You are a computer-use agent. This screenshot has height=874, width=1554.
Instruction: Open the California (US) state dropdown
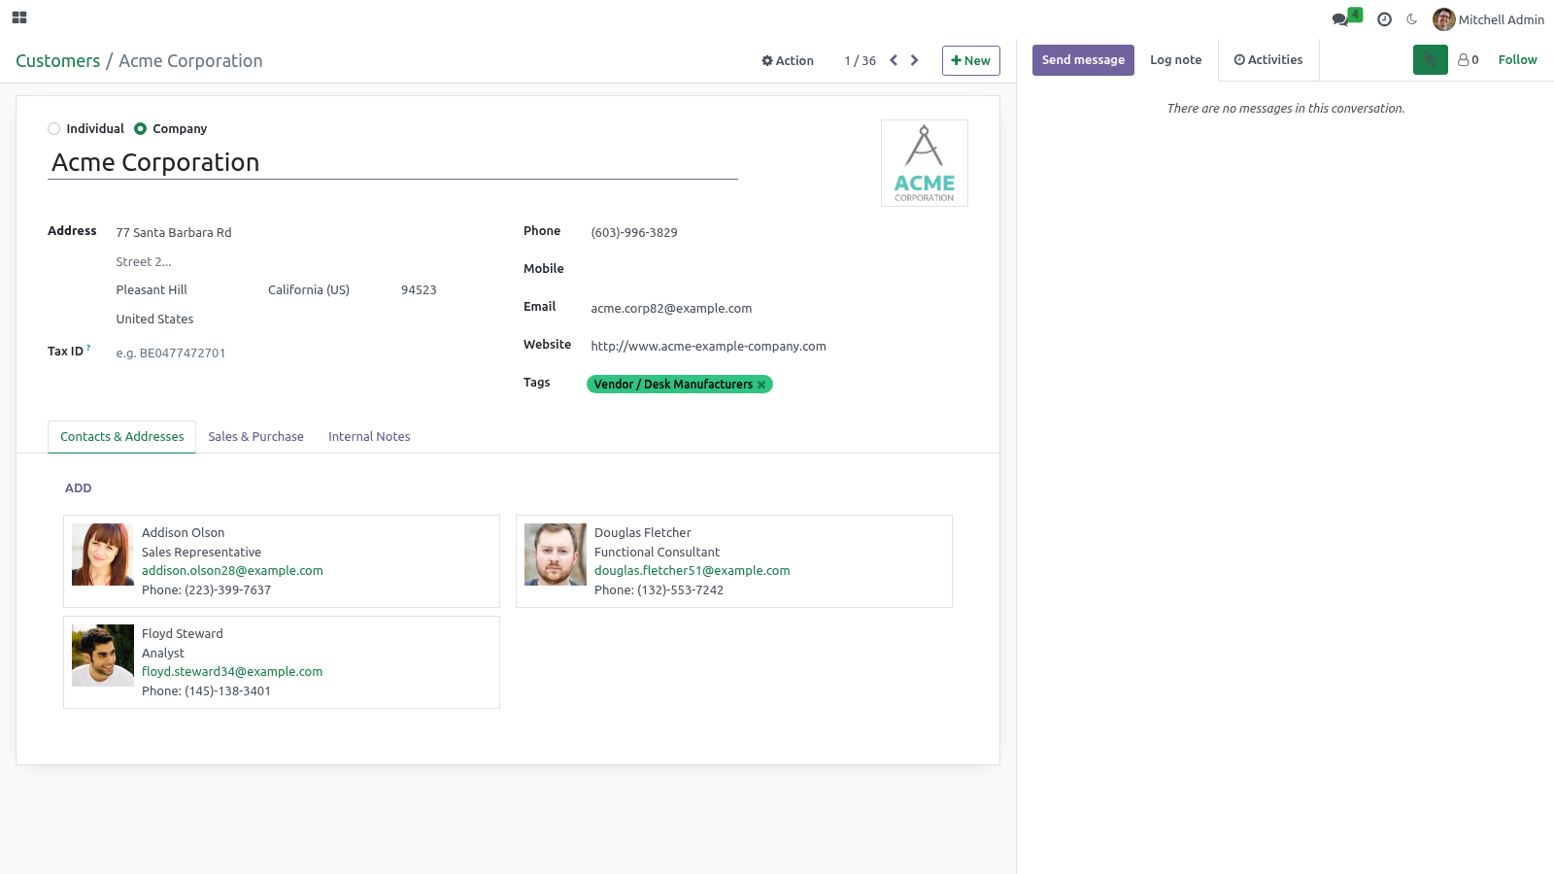pos(328,290)
